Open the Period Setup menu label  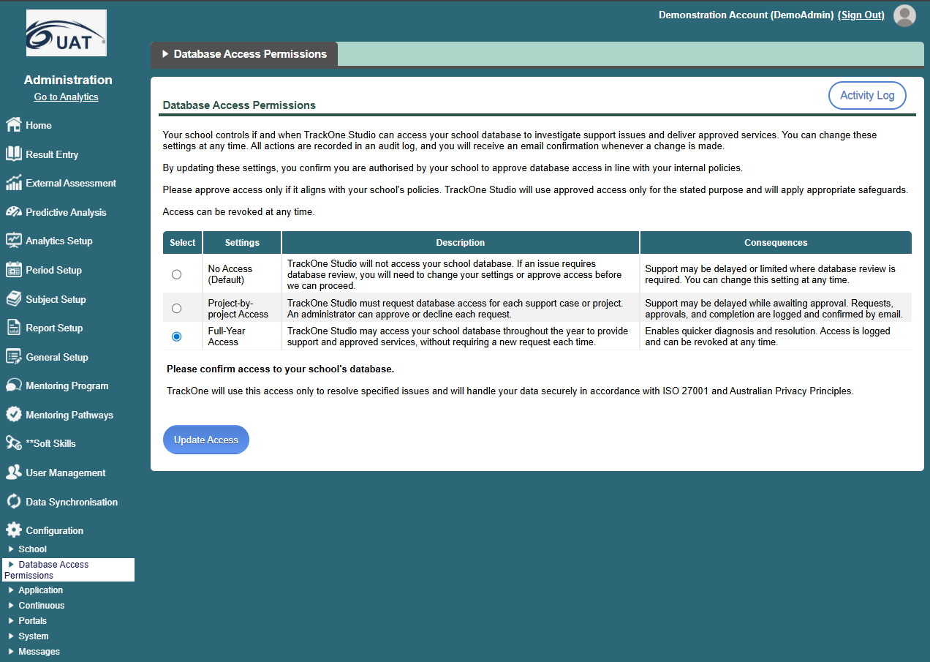pyautogui.click(x=53, y=270)
